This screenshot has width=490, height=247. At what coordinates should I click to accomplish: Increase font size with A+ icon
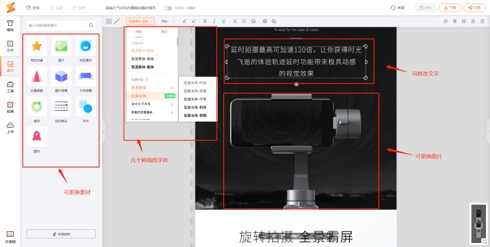(x=184, y=21)
